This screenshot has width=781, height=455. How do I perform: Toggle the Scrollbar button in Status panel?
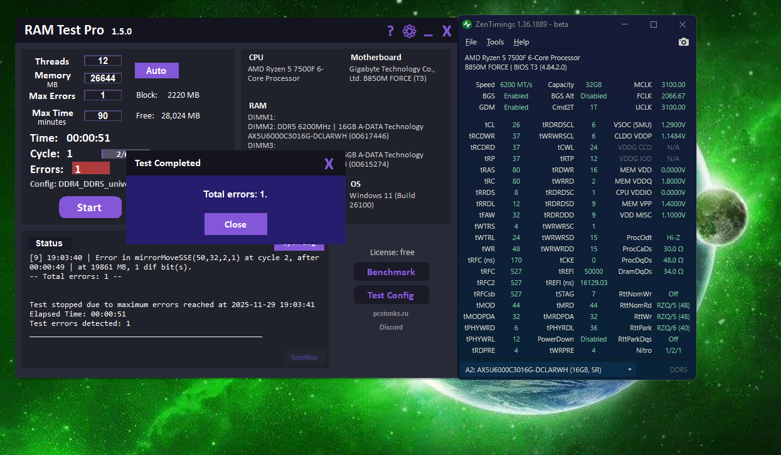305,357
